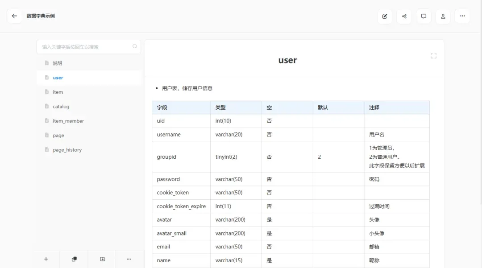Open the page_history entry in sidebar

(x=67, y=150)
